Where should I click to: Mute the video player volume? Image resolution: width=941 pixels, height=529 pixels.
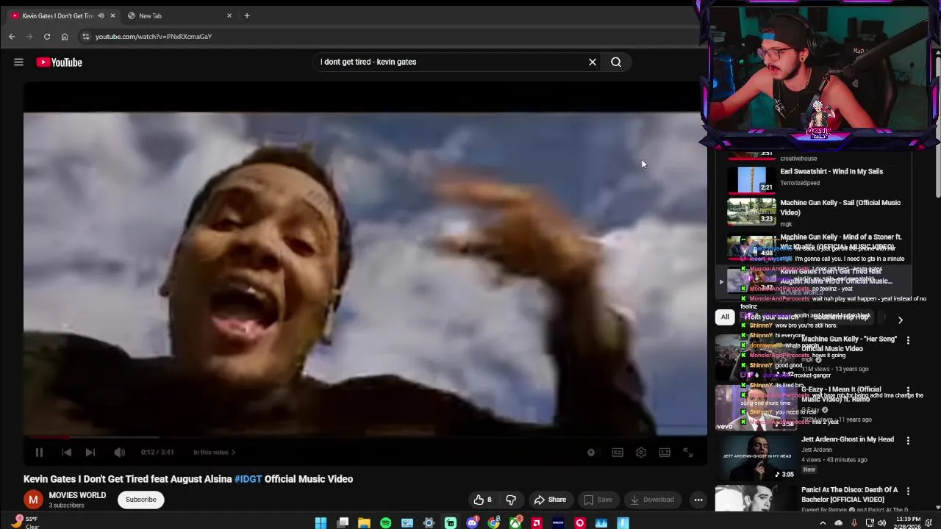point(119,453)
